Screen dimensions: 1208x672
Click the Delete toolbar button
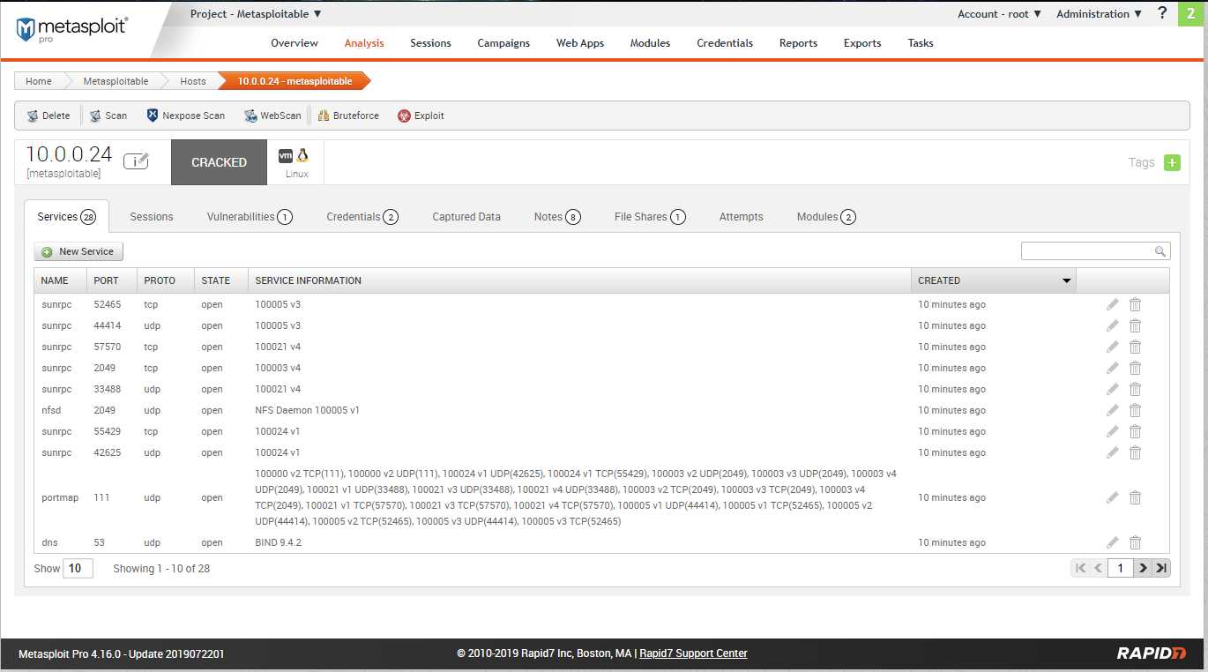pyautogui.click(x=48, y=116)
